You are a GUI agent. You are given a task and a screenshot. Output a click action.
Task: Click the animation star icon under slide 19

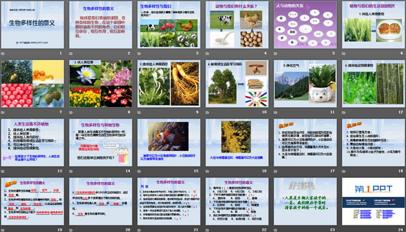(3, 230)
